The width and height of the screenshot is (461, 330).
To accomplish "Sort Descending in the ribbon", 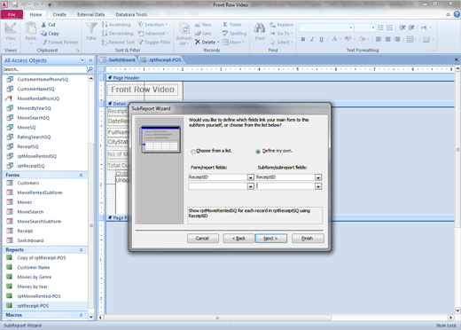I will click(117, 34).
